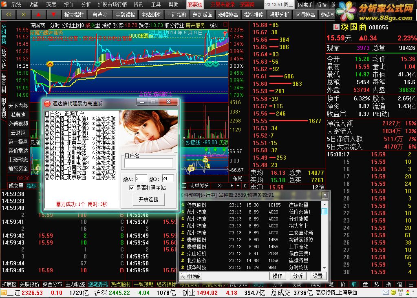This screenshot has width=417, height=298.
Task: Click the 敢死资金 sidebar button
Action: pos(18,169)
